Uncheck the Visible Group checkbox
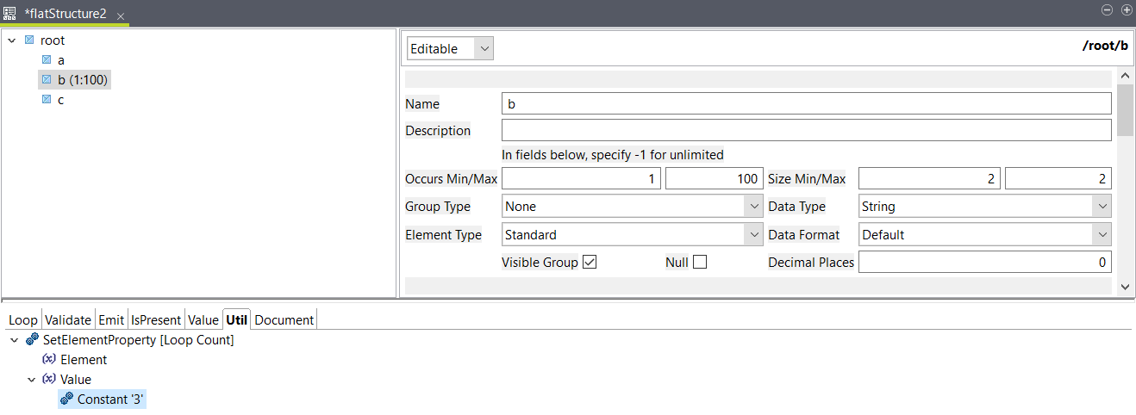1136x415 pixels. [x=590, y=263]
